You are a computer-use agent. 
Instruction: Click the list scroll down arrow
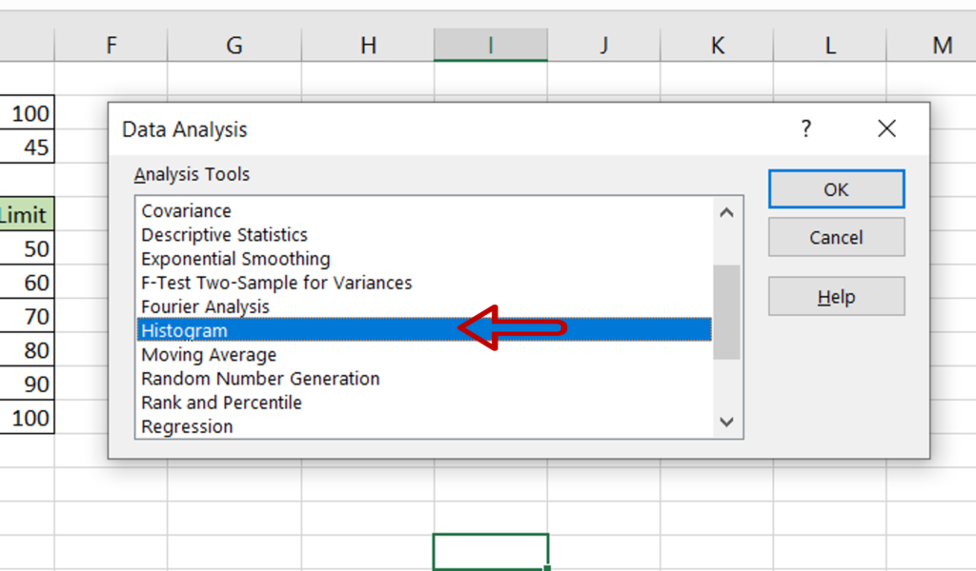coord(725,423)
